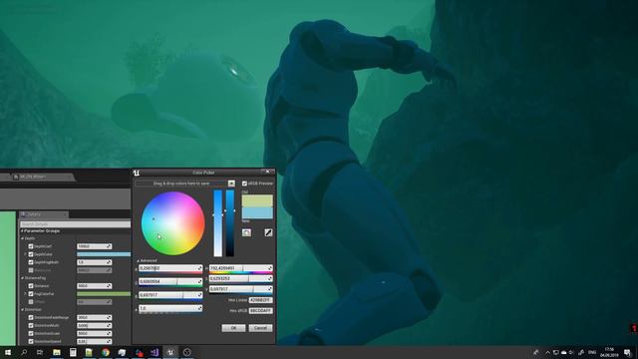Collapse the DistanceFog parameter group

[x=22, y=278]
